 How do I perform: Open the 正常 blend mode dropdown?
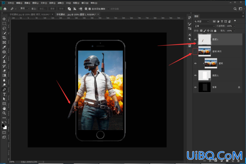(x=204, y=26)
